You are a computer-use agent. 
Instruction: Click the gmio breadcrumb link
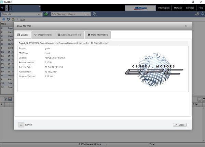22,19
